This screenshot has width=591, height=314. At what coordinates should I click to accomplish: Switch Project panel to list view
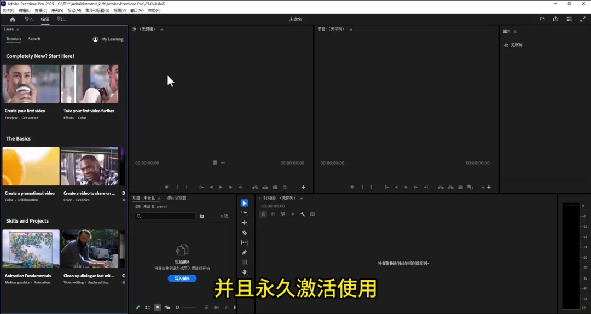pyautogui.click(x=148, y=307)
